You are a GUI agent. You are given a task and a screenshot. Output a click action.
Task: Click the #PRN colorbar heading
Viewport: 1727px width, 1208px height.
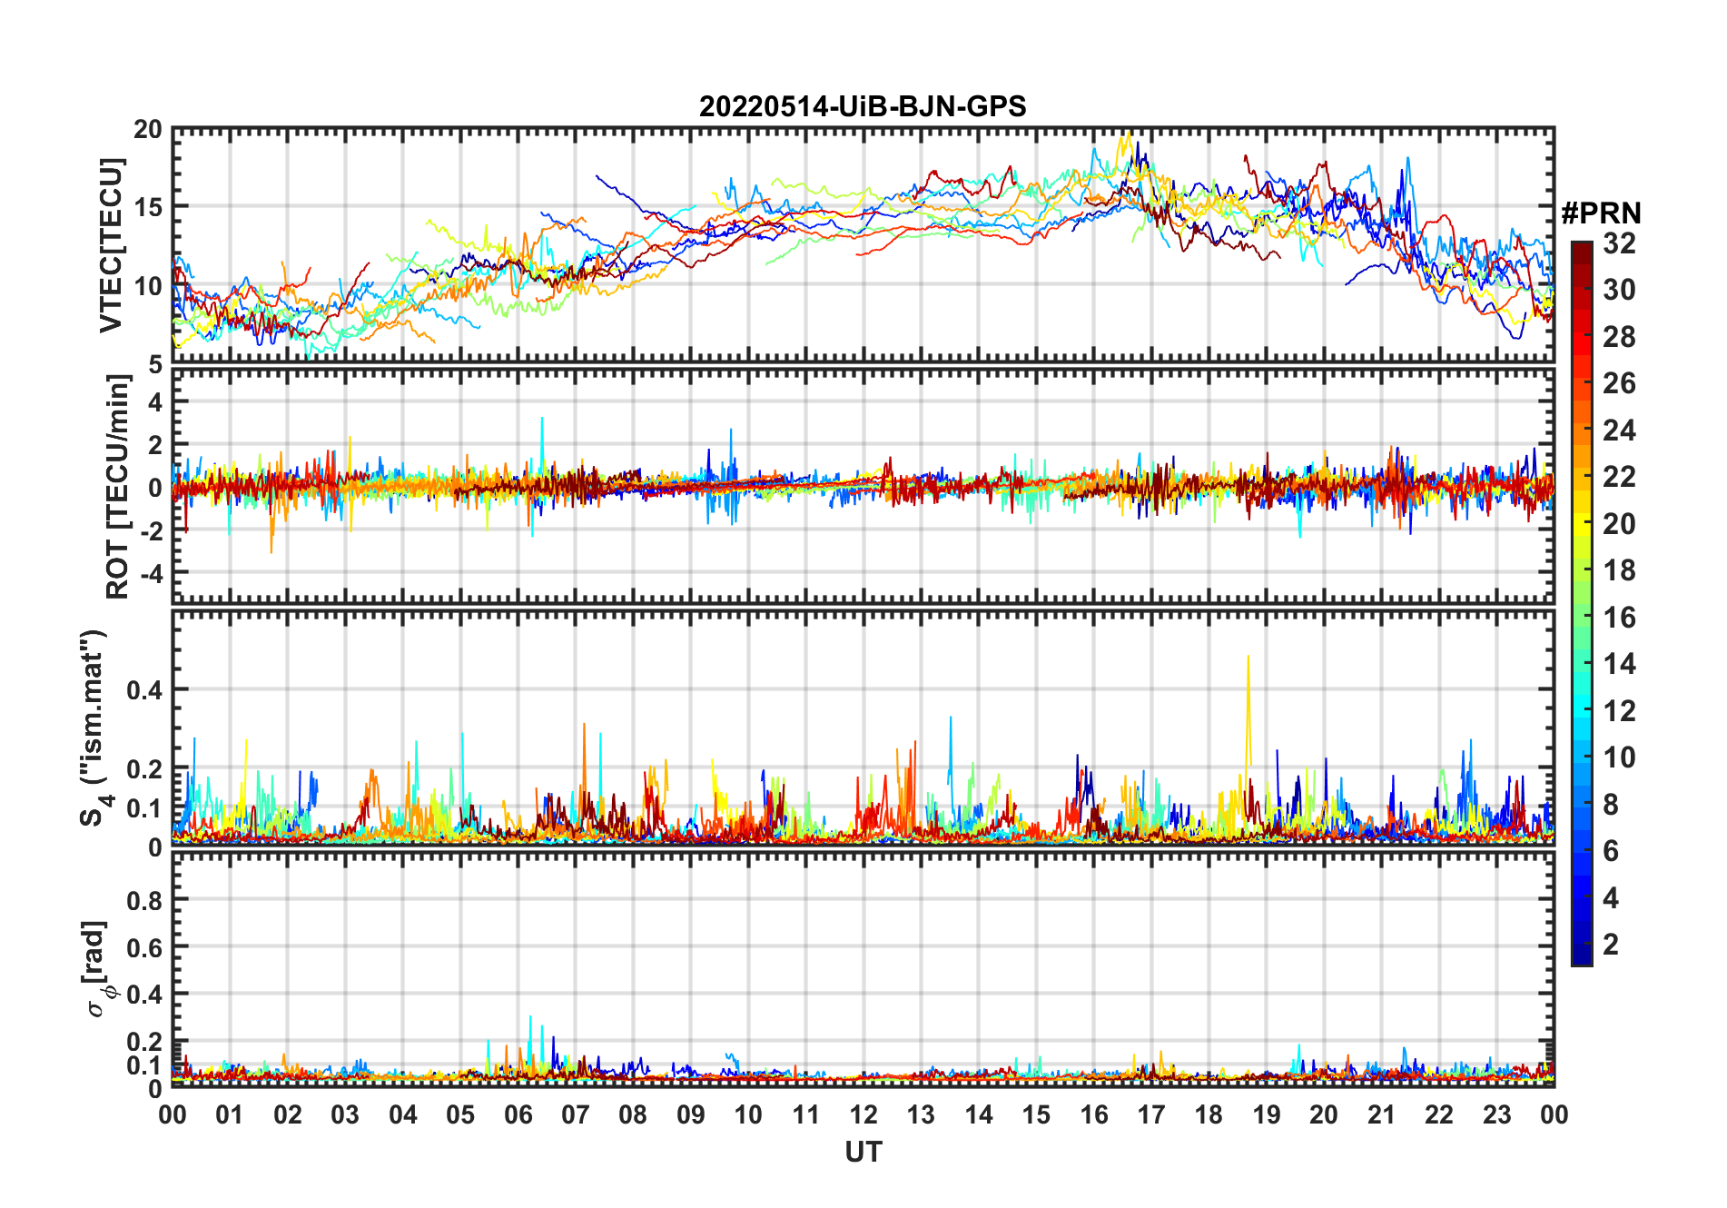[x=1601, y=213]
